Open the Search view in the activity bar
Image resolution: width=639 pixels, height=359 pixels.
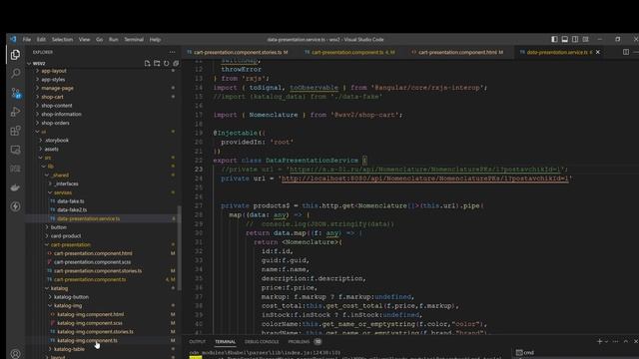click(x=16, y=73)
